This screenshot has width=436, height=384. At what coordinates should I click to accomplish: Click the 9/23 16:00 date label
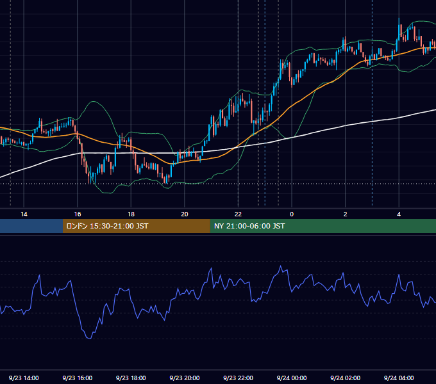coord(78,378)
